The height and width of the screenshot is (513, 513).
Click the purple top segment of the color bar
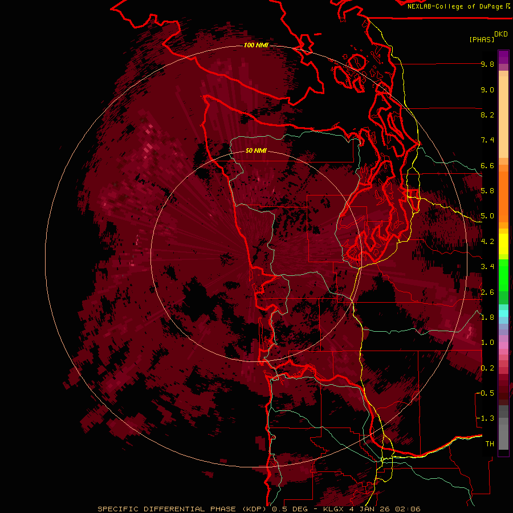(503, 57)
